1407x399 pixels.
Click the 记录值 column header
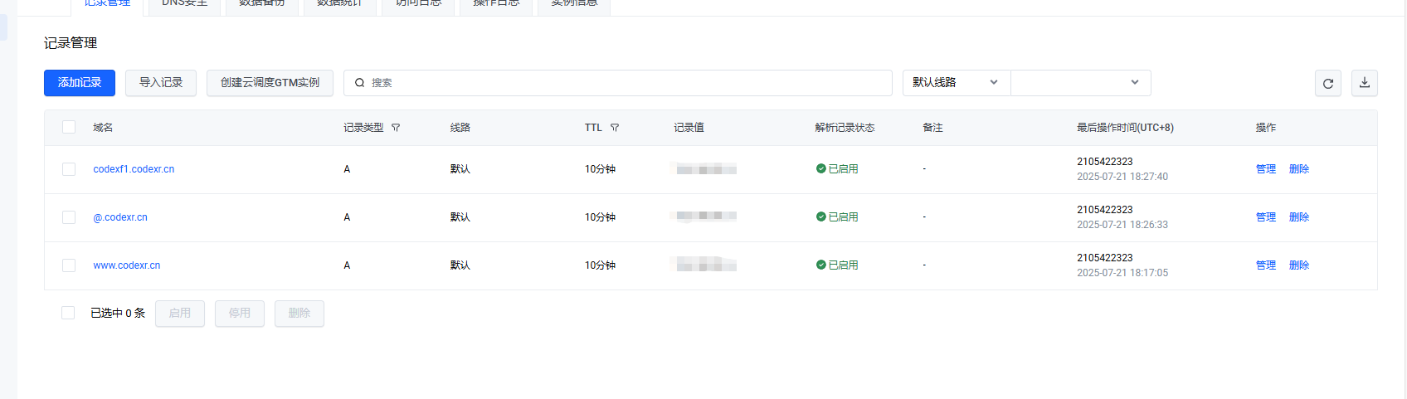(689, 128)
